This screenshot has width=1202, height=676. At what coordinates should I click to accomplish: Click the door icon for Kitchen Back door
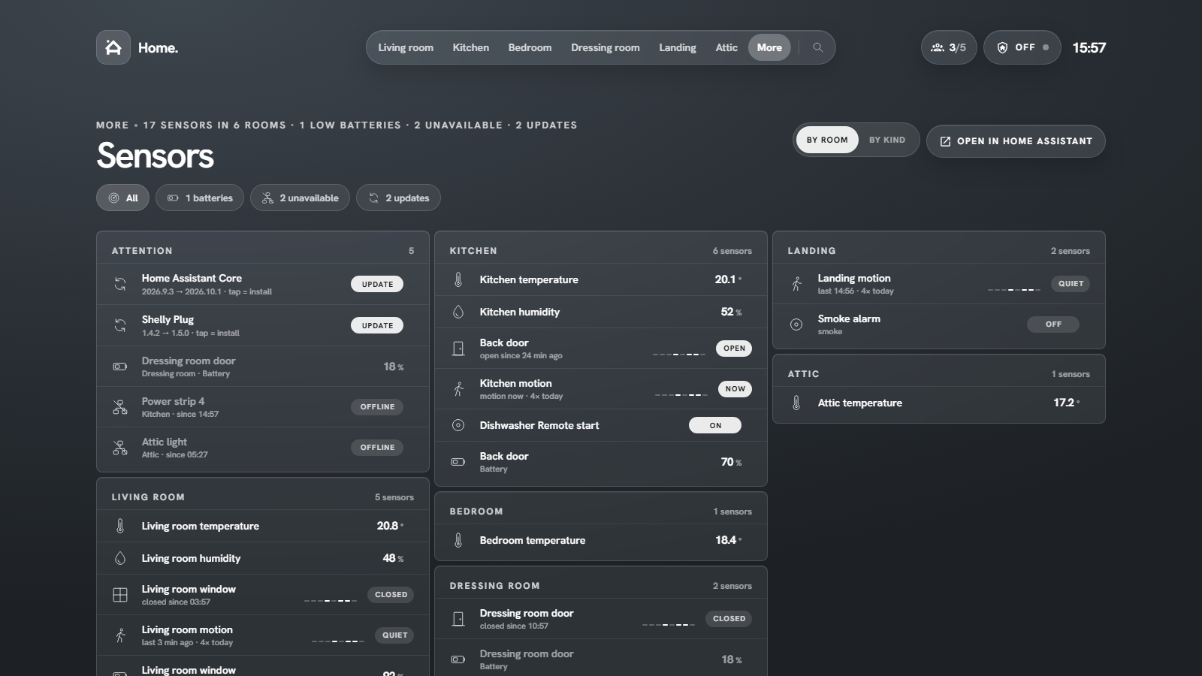coord(458,349)
